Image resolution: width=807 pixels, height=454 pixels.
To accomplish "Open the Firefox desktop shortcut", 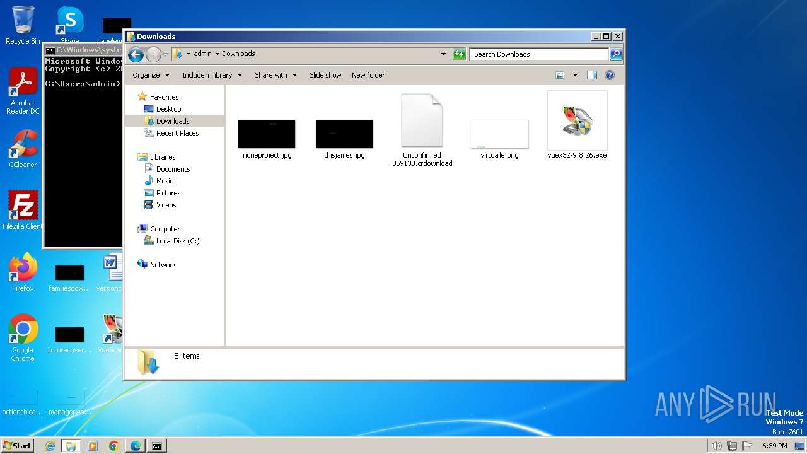I will 23,272.
